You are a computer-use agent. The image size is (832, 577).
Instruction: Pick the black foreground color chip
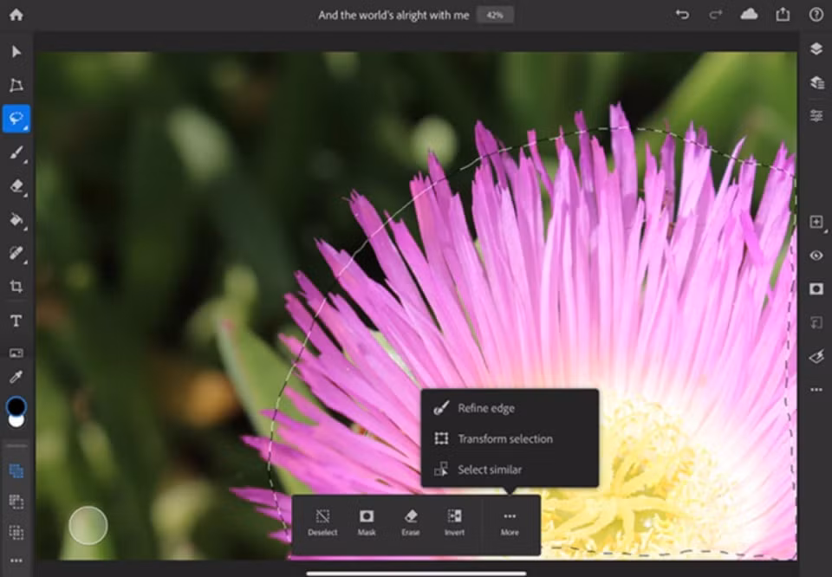(x=16, y=406)
